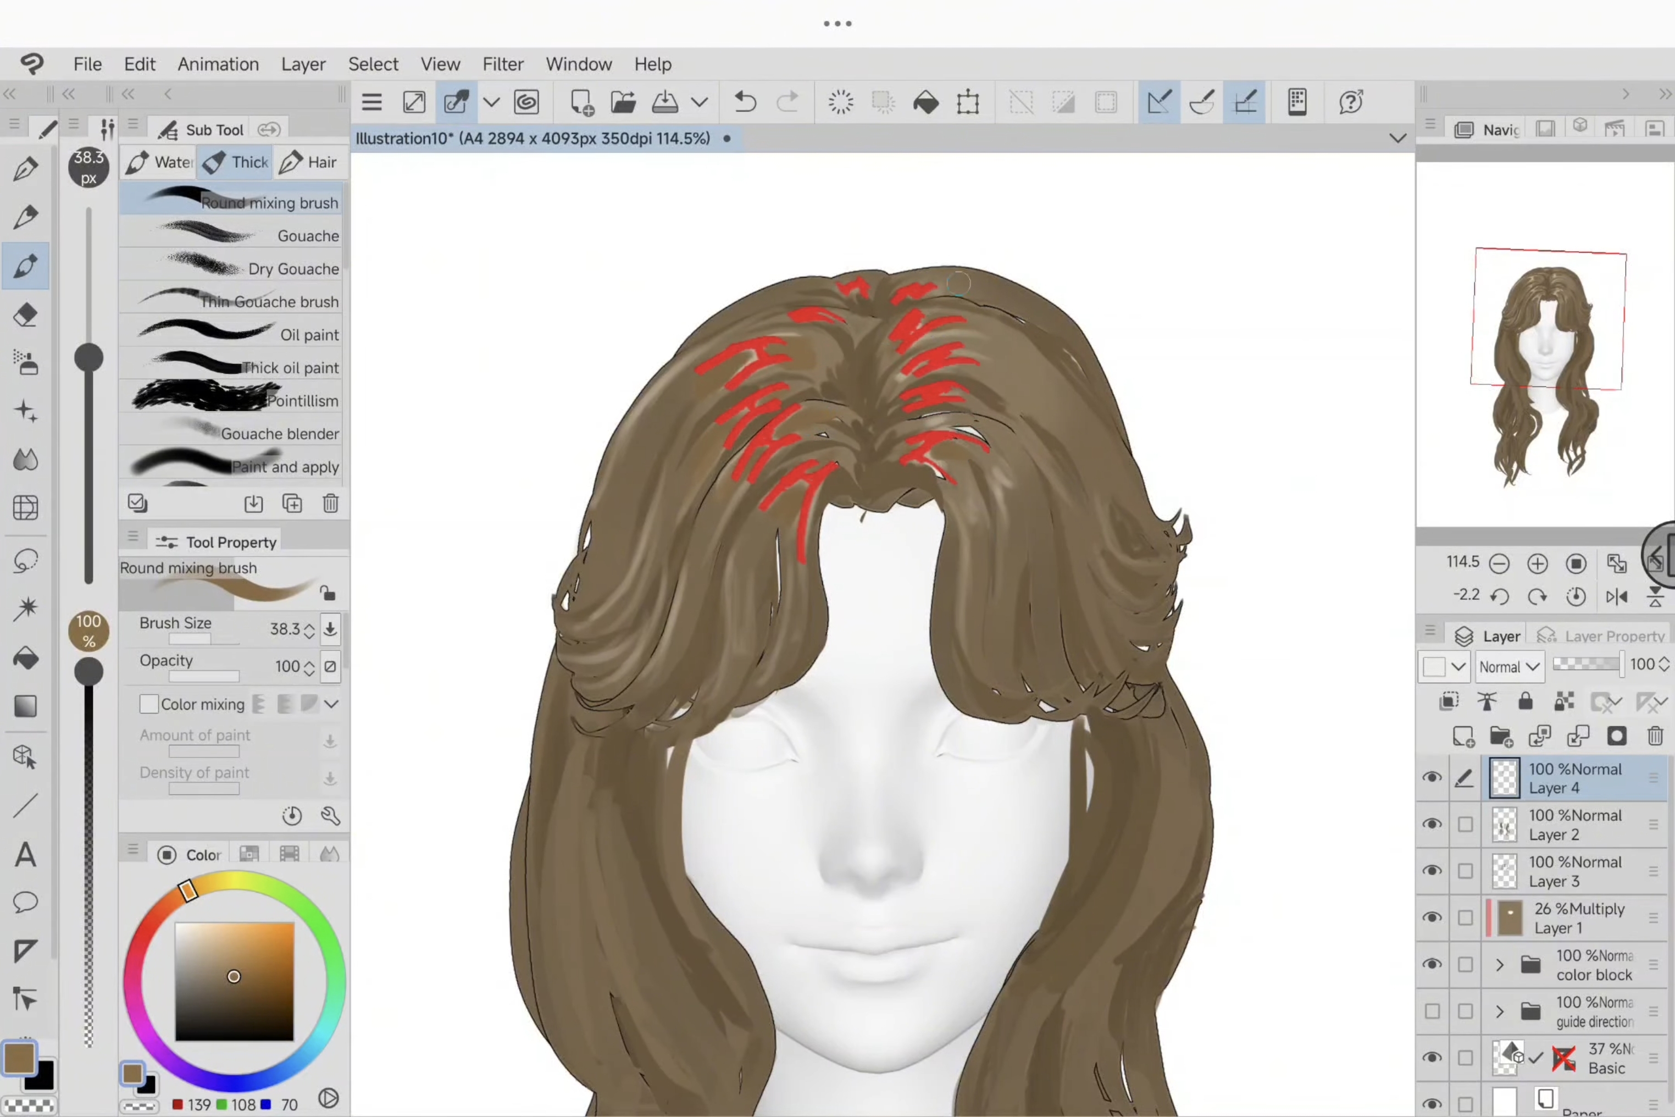This screenshot has width=1675, height=1117.
Task: Enable the Color mixing checkbox
Action: [x=149, y=704]
